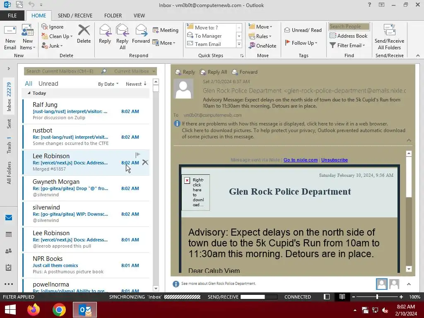Send the message to OneNote
This screenshot has width=424, height=318.
coord(263,46)
